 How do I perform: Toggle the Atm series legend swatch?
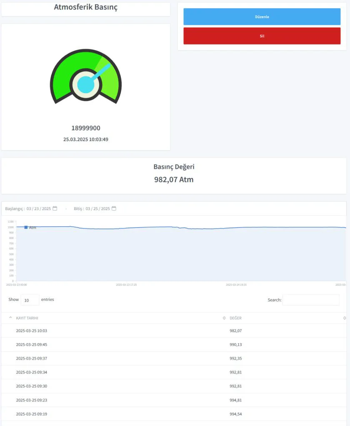coord(26,227)
